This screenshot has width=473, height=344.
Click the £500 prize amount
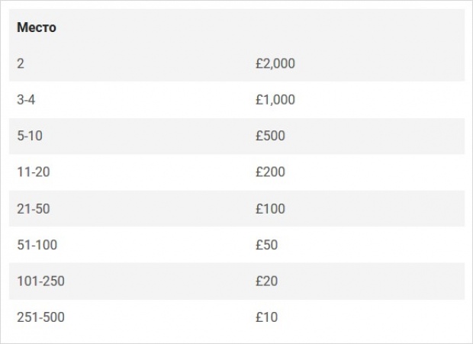point(270,136)
